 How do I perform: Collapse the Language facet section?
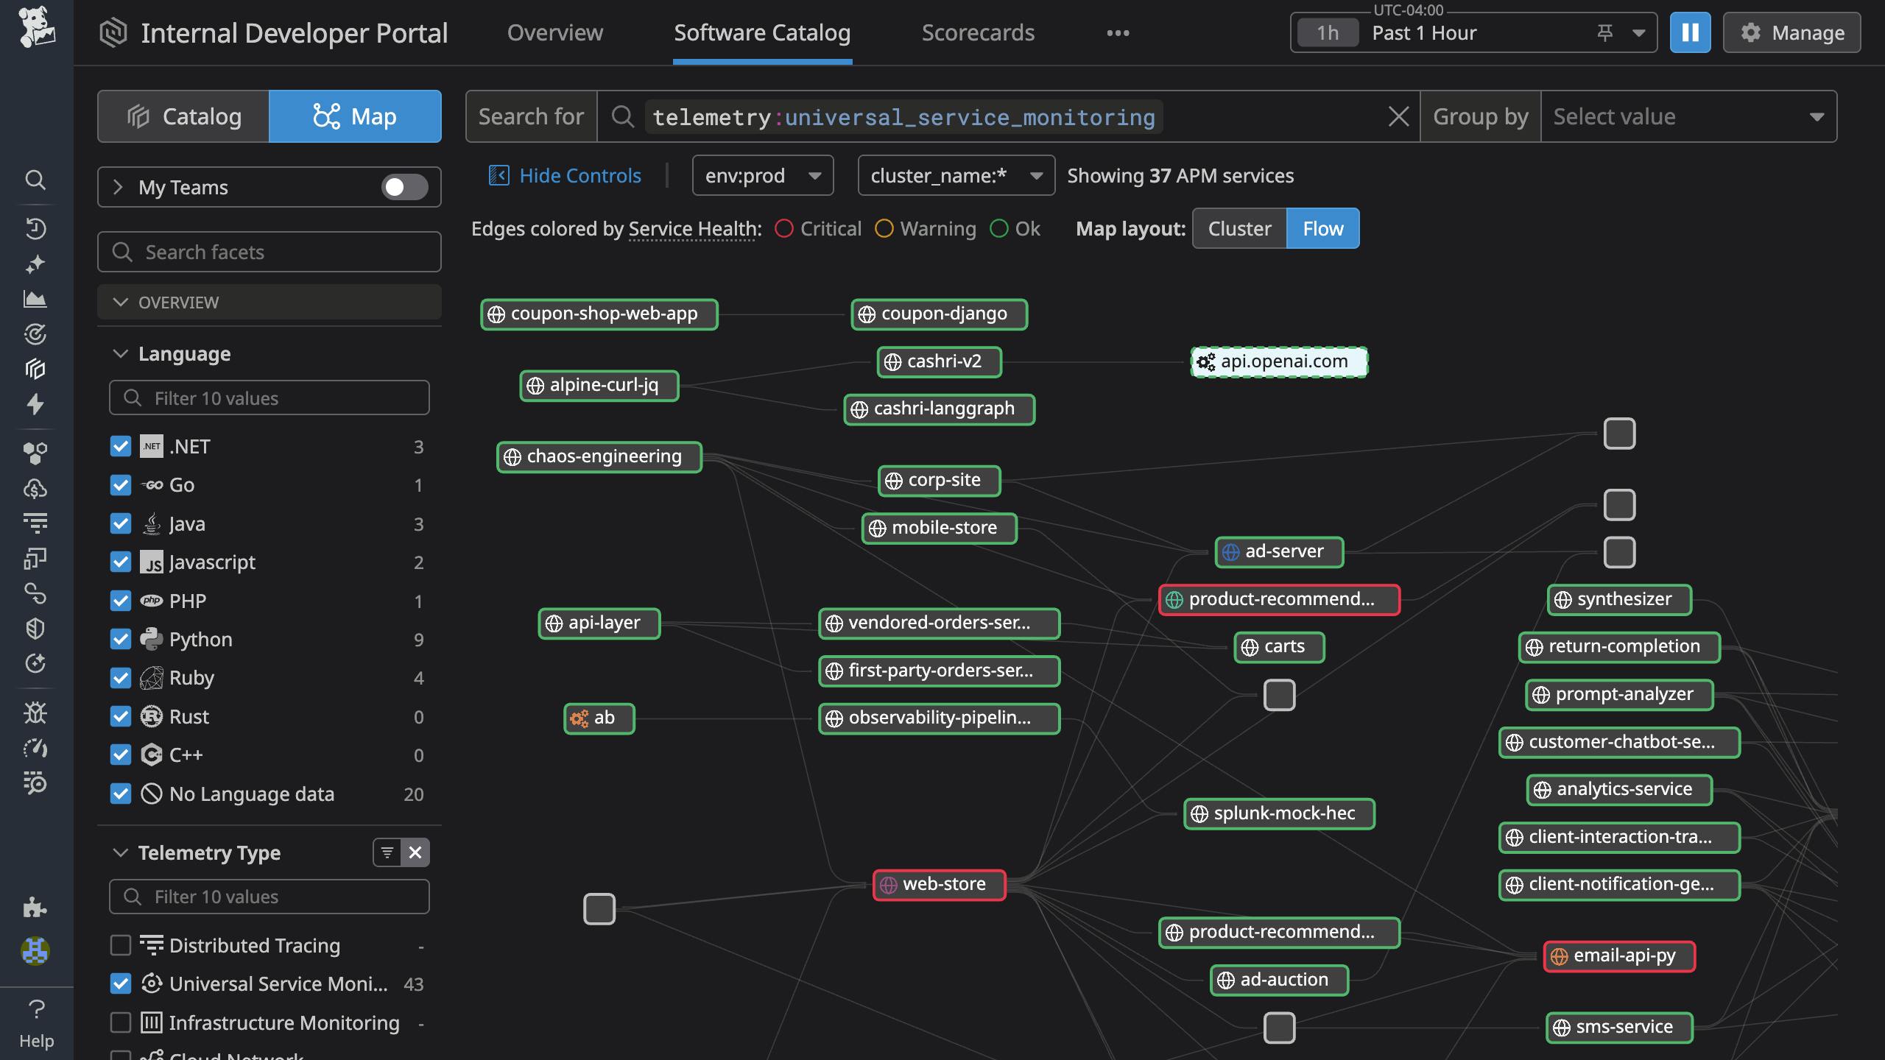(121, 354)
